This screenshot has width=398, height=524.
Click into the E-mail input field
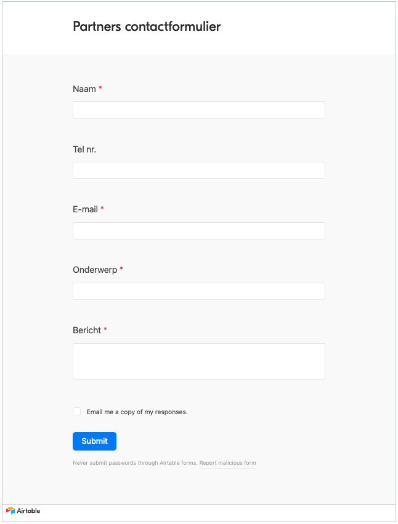(x=199, y=231)
